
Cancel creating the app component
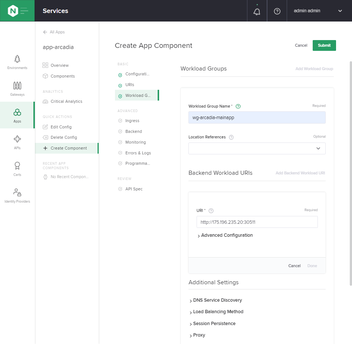pos(301,45)
